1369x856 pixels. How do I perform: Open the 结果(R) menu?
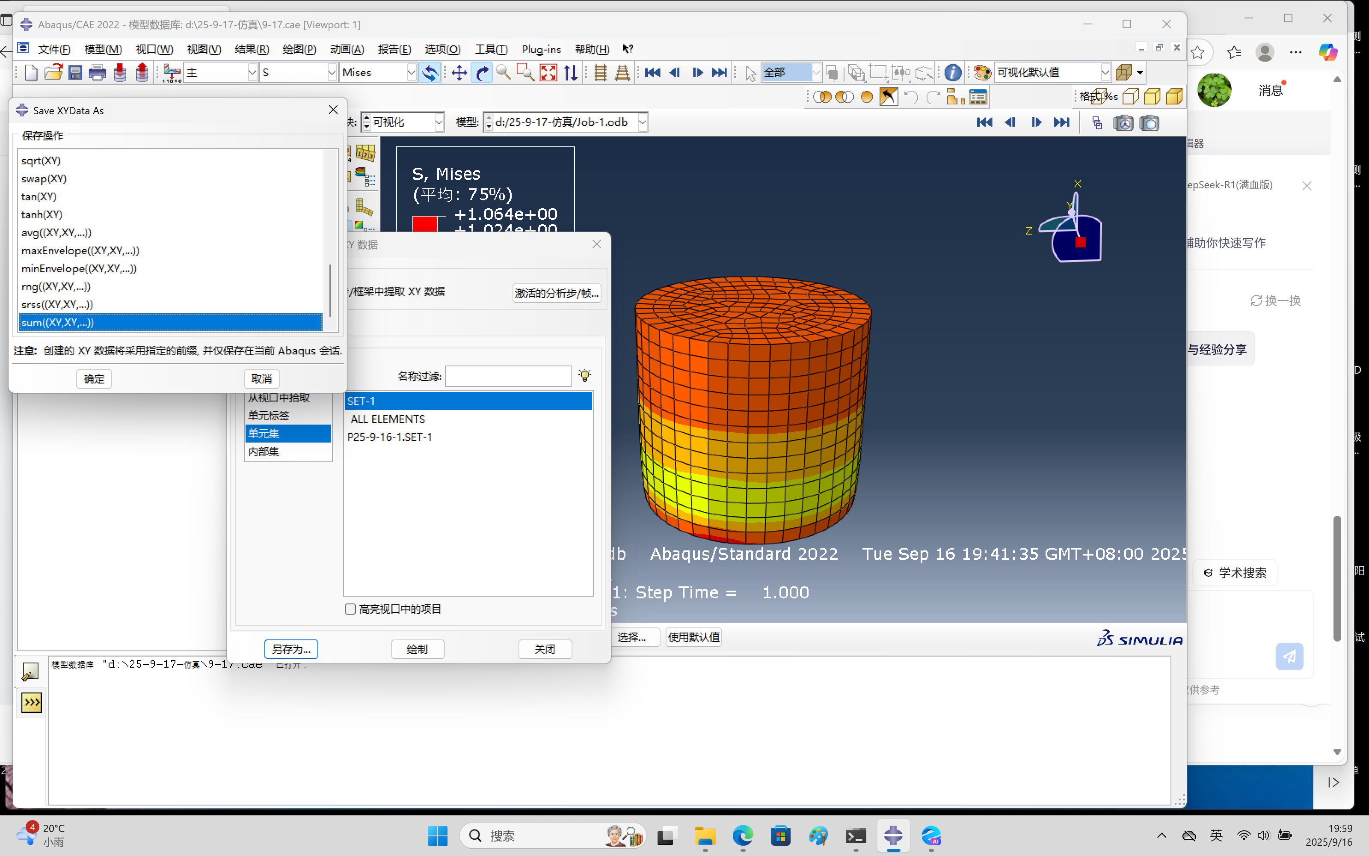[252, 49]
